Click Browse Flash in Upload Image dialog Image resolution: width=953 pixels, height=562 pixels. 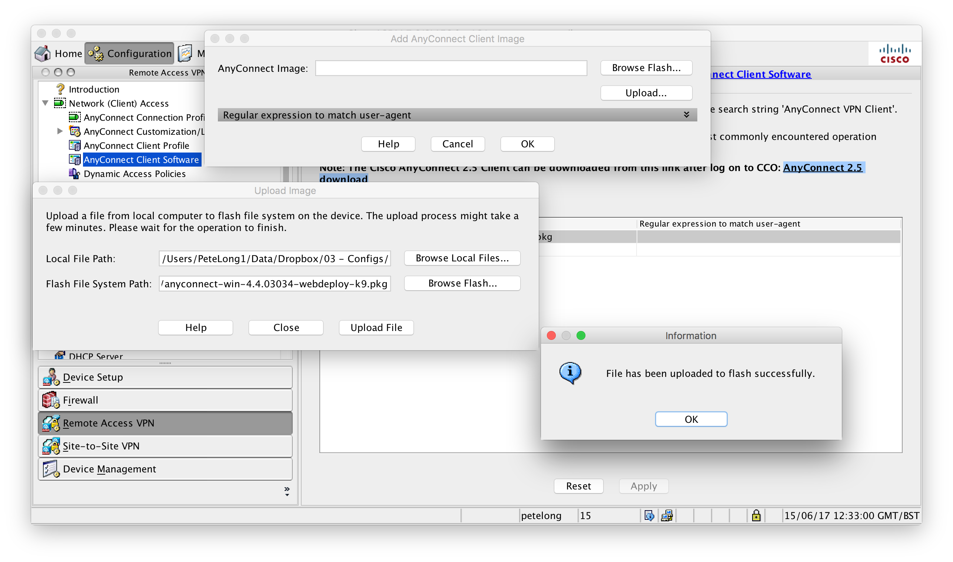tap(462, 283)
